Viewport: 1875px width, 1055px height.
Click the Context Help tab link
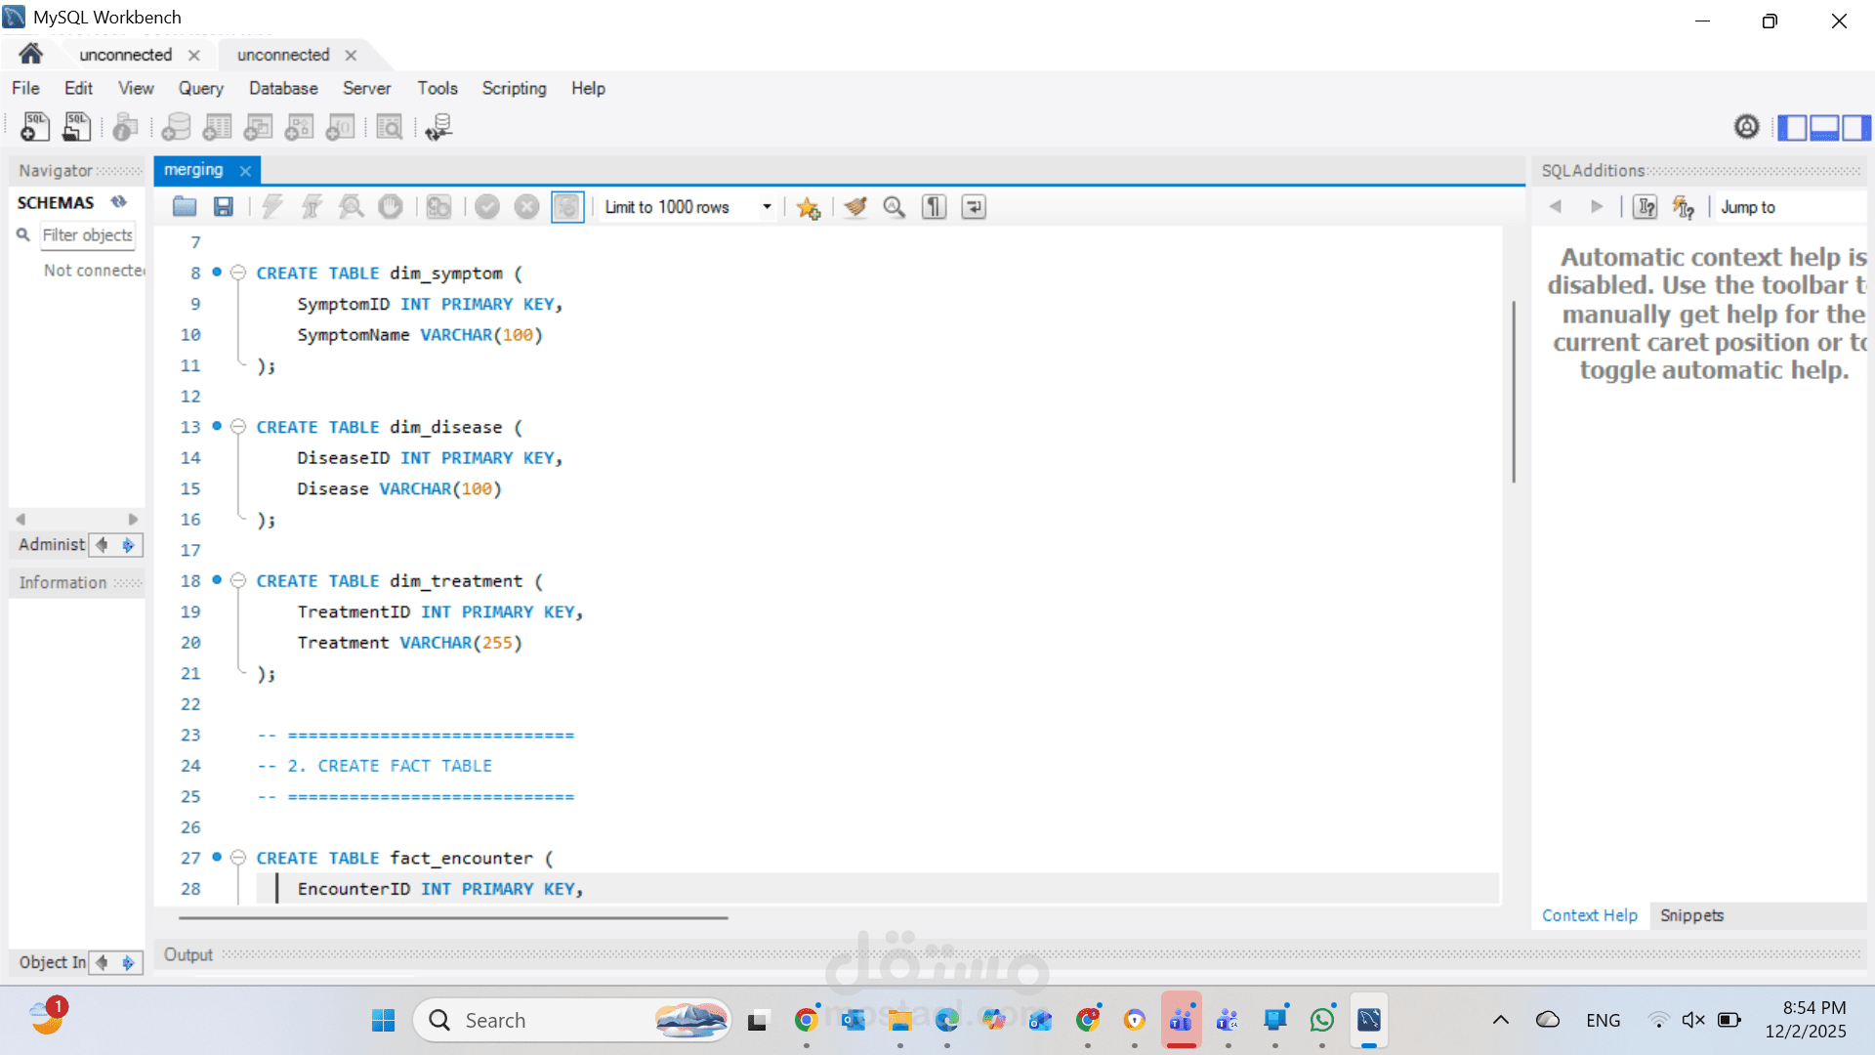1589,915
